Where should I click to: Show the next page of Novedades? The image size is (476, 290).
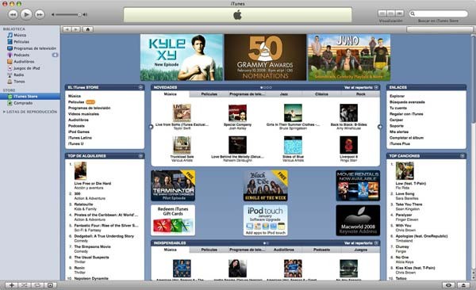[380, 127]
